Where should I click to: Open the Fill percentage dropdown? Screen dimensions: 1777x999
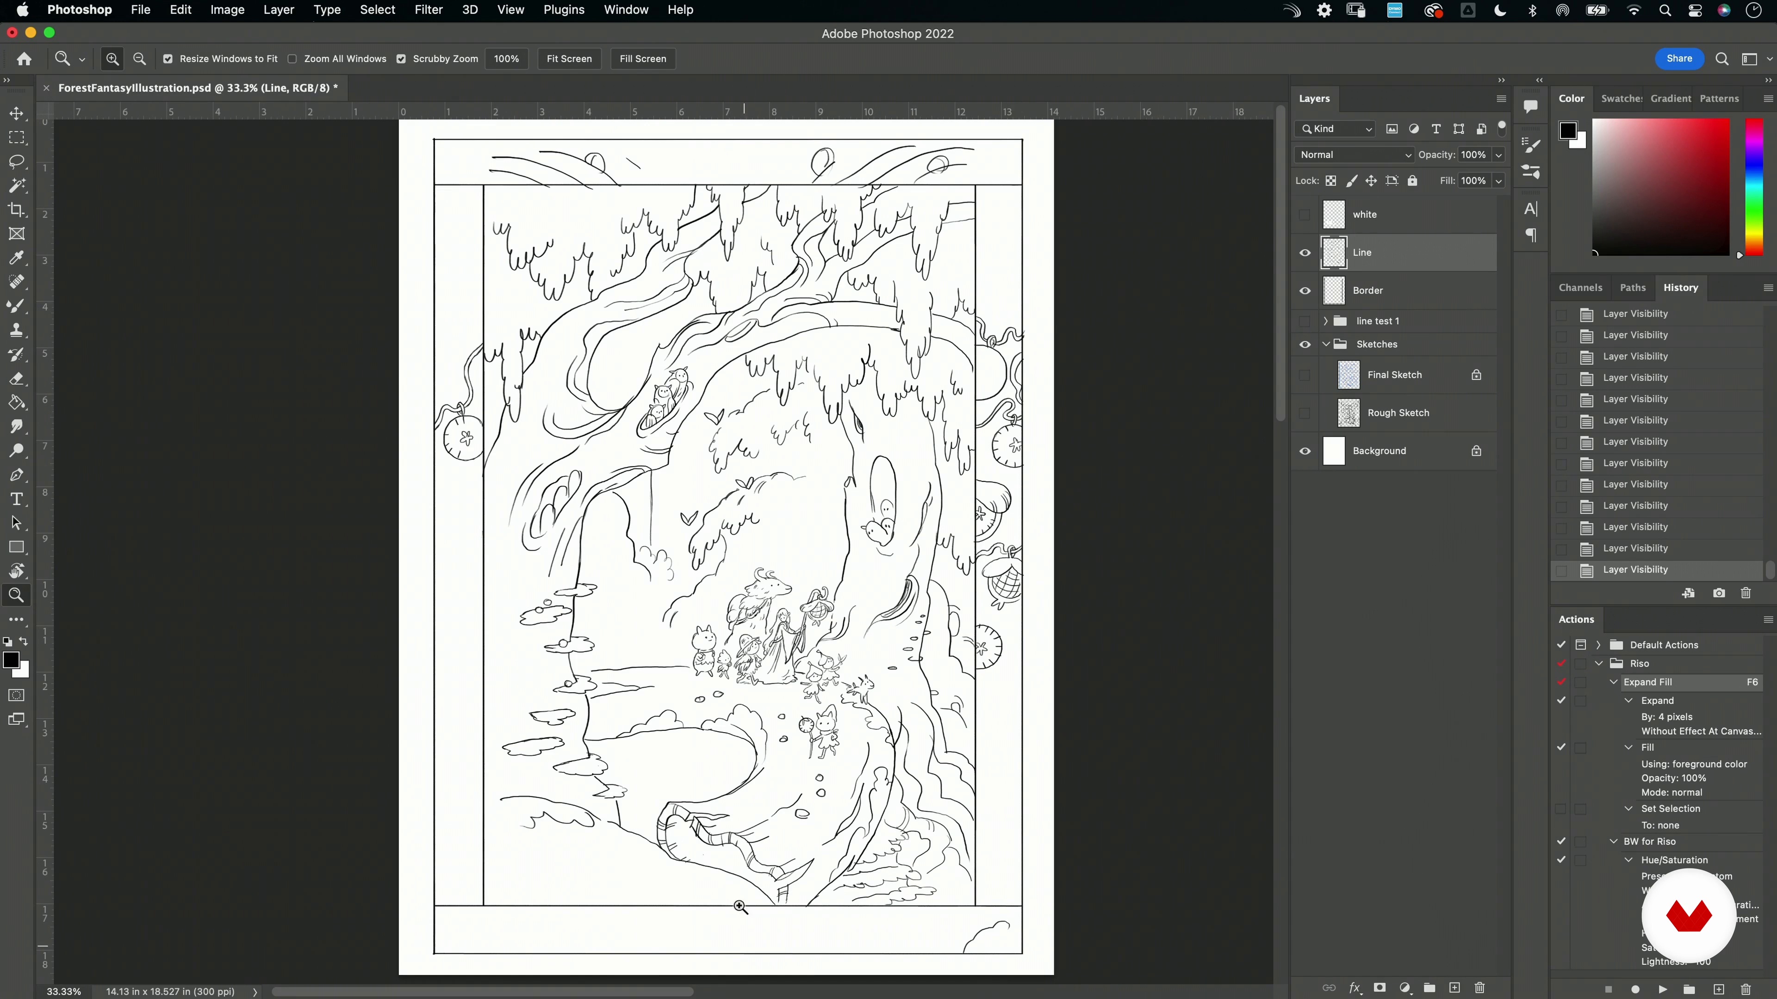[1498, 181]
